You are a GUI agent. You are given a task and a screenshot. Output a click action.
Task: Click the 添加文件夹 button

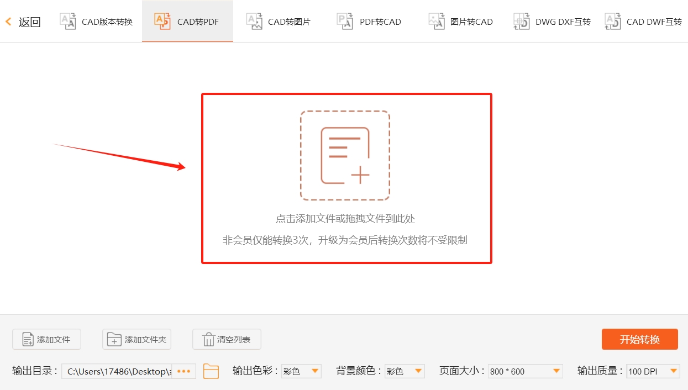point(136,339)
